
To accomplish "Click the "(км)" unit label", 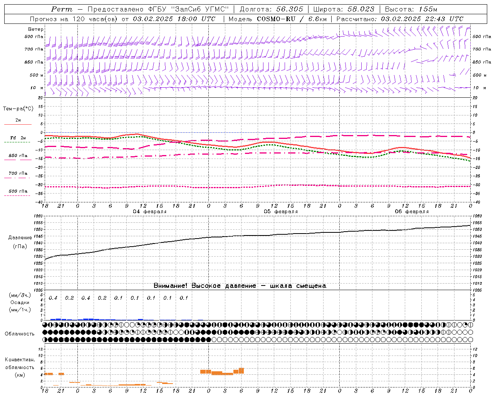I will [20, 375].
